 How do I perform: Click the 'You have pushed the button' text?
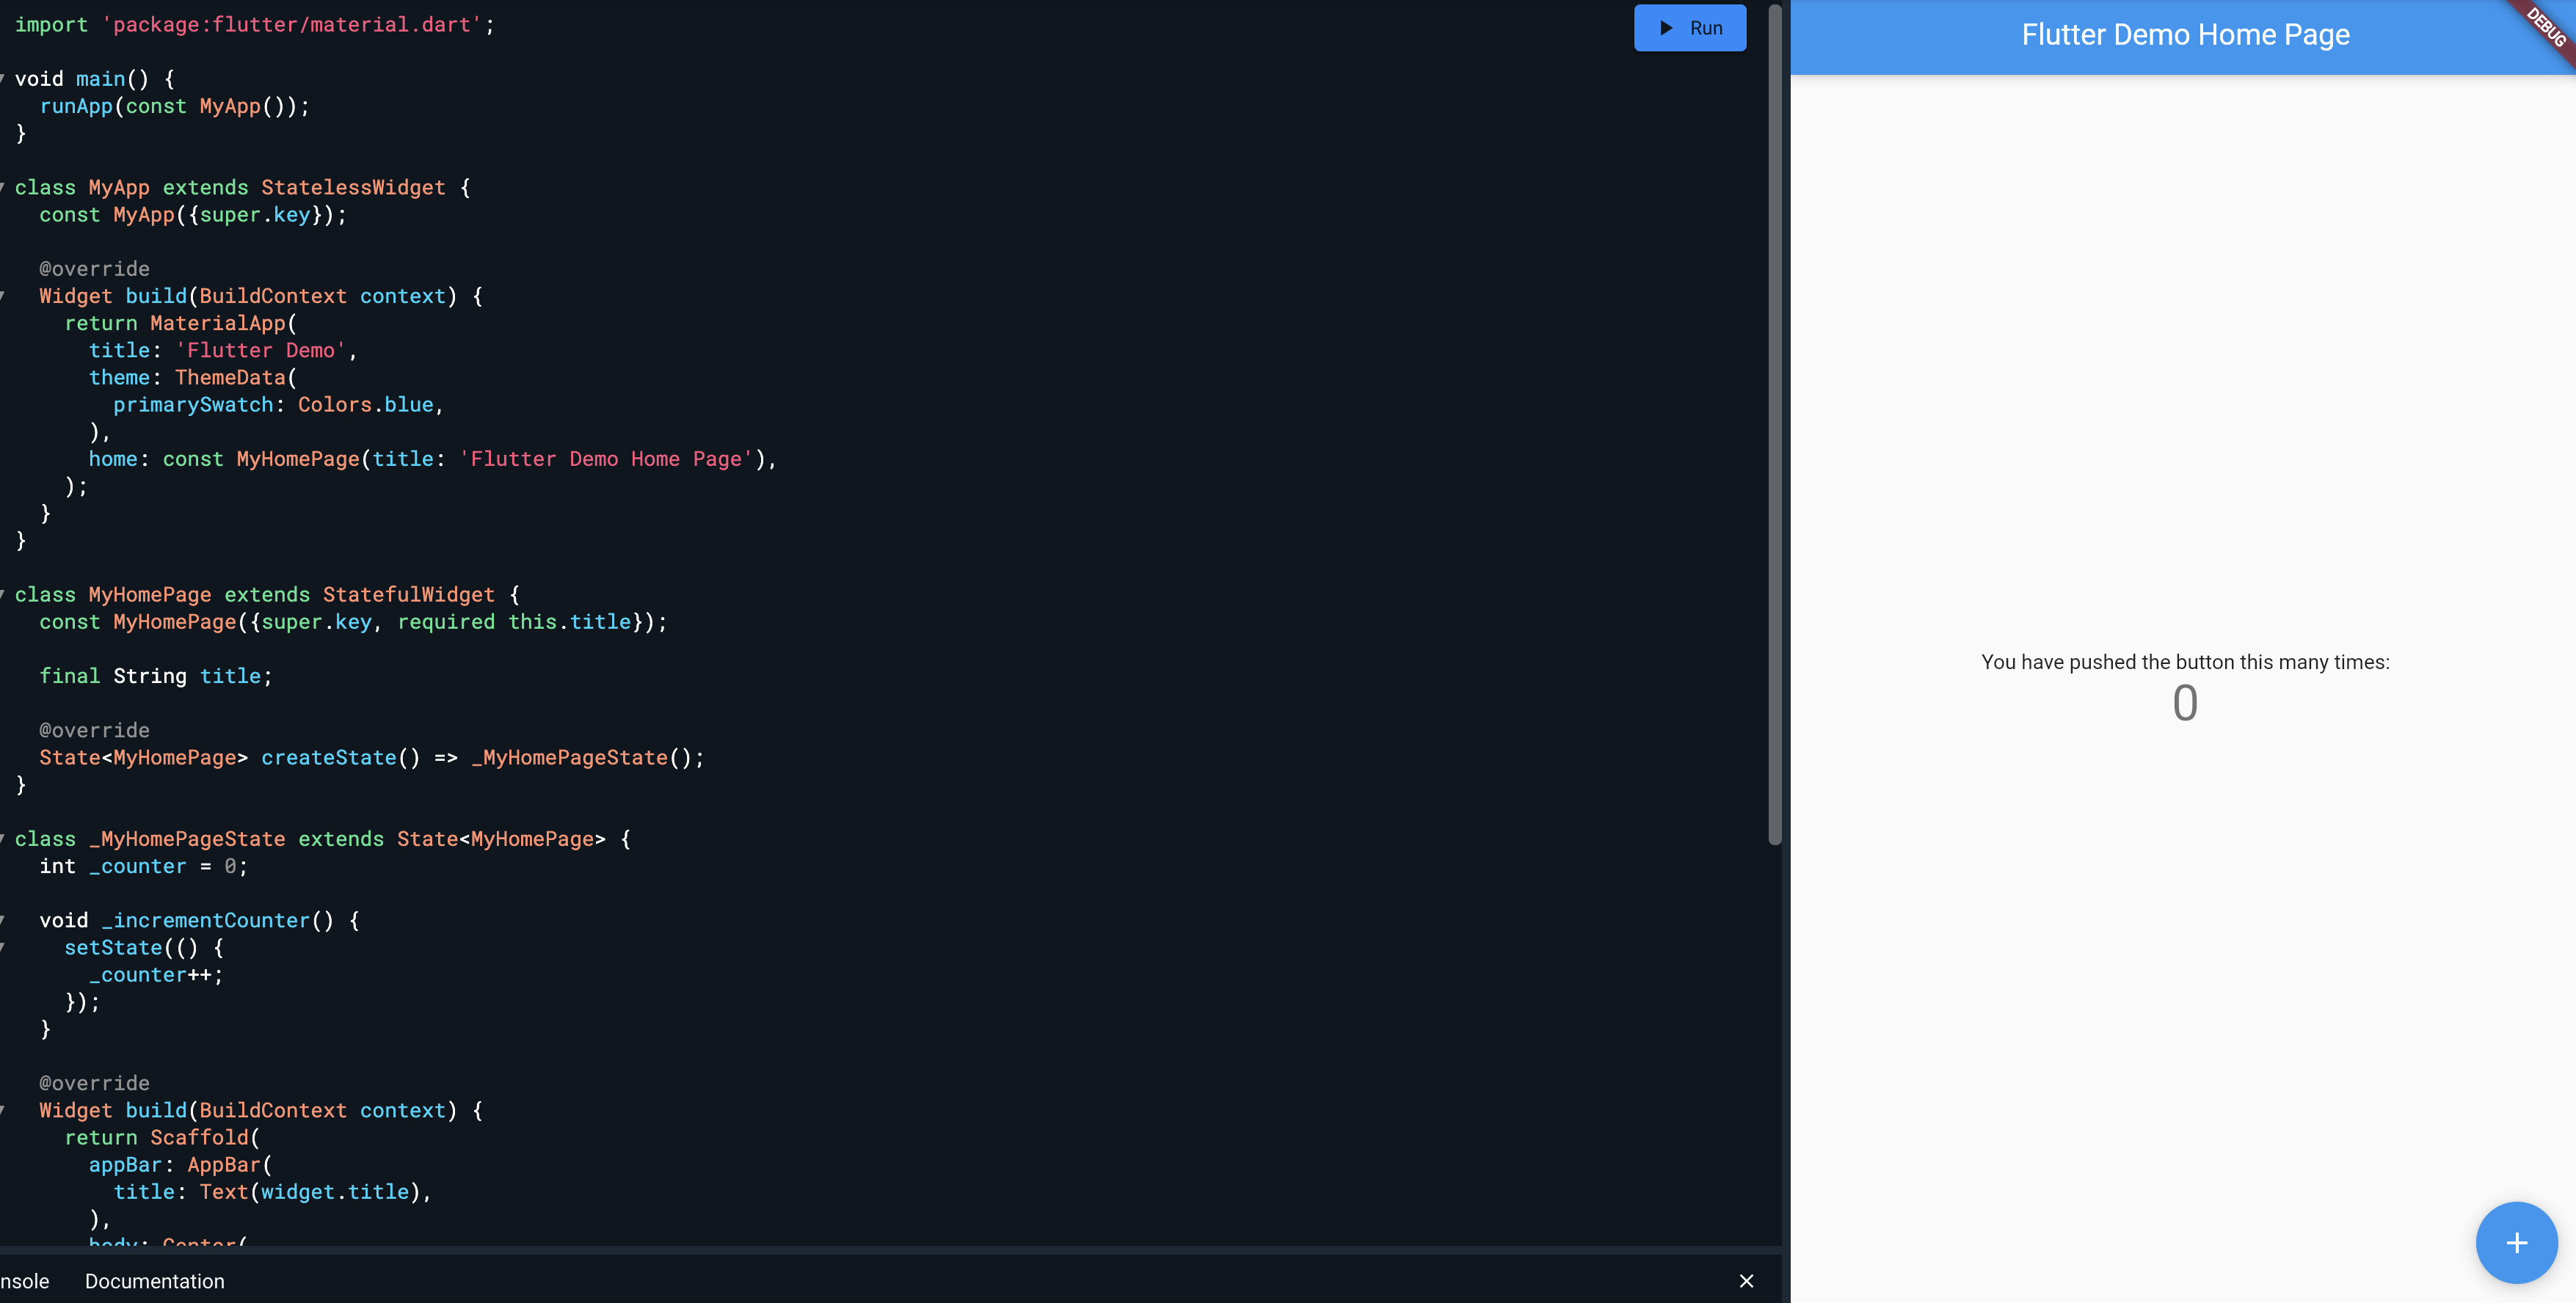(x=2185, y=662)
